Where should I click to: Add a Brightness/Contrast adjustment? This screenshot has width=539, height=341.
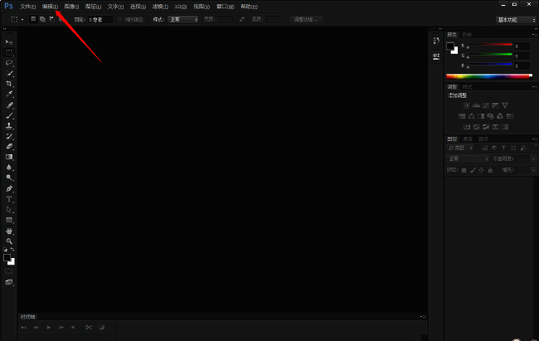click(x=467, y=105)
